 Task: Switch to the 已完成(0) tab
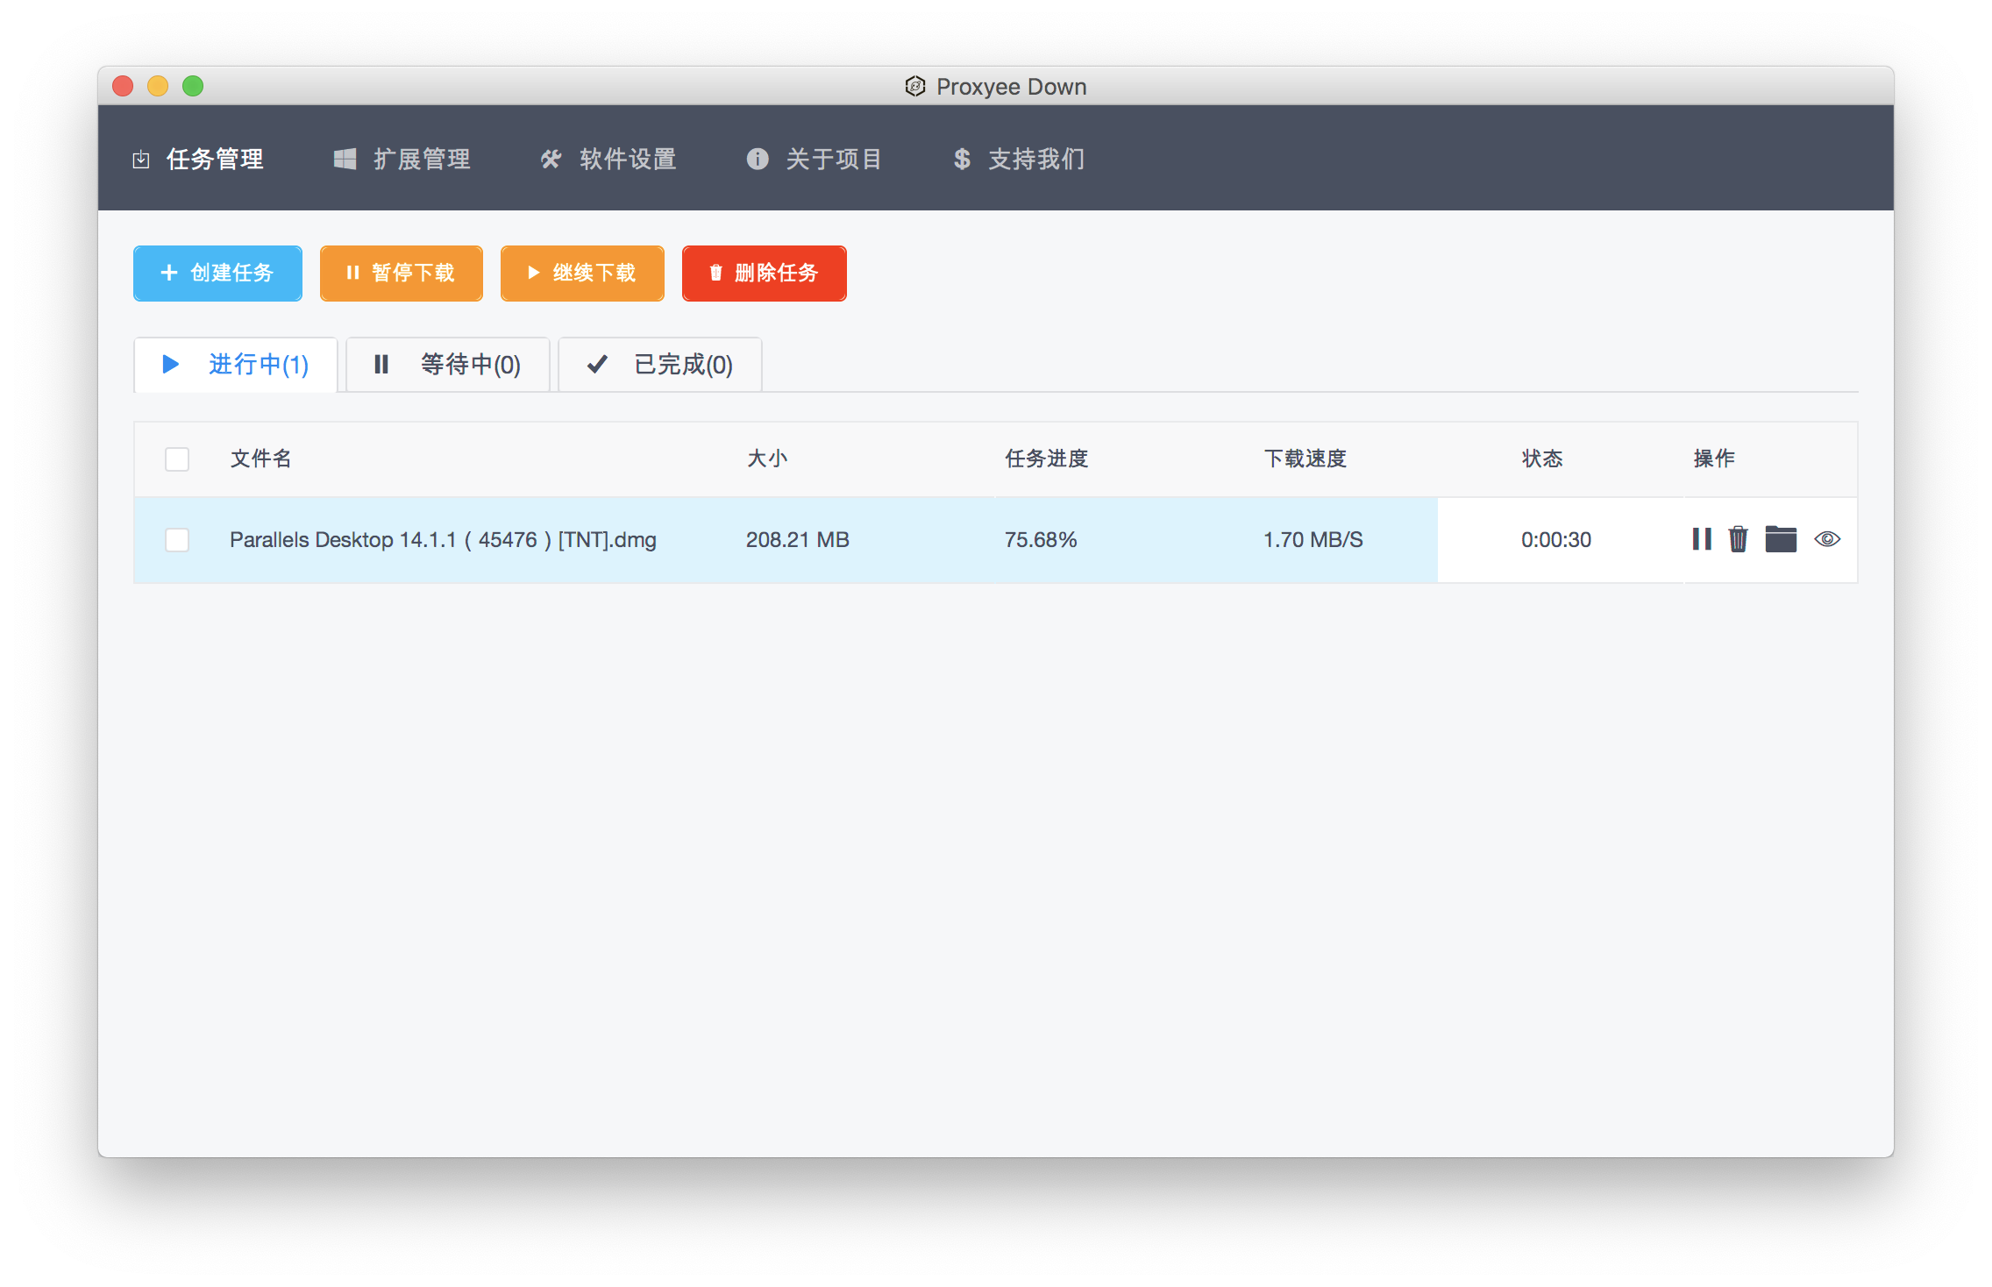point(660,365)
